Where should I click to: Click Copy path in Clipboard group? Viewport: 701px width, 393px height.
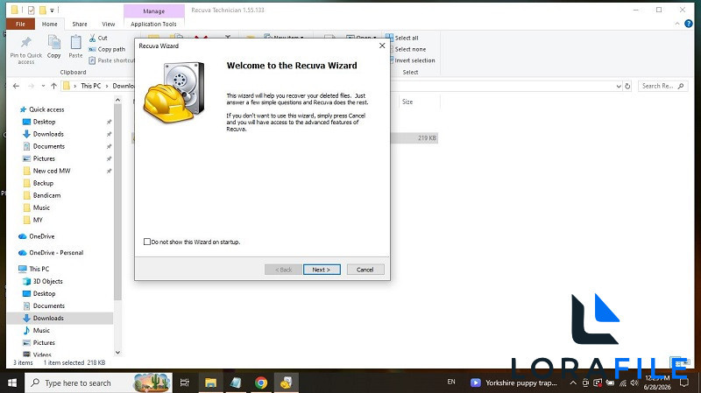tap(107, 49)
